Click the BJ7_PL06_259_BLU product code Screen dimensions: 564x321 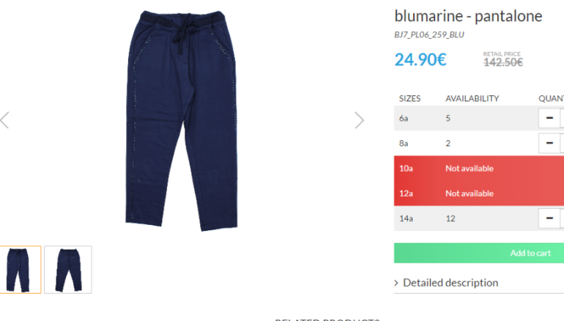point(429,34)
